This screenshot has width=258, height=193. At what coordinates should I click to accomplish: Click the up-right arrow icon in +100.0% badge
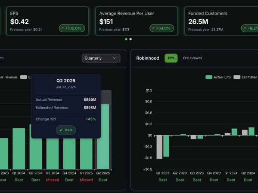(62, 28)
